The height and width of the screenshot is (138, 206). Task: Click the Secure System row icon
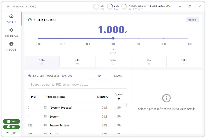pos(45,125)
